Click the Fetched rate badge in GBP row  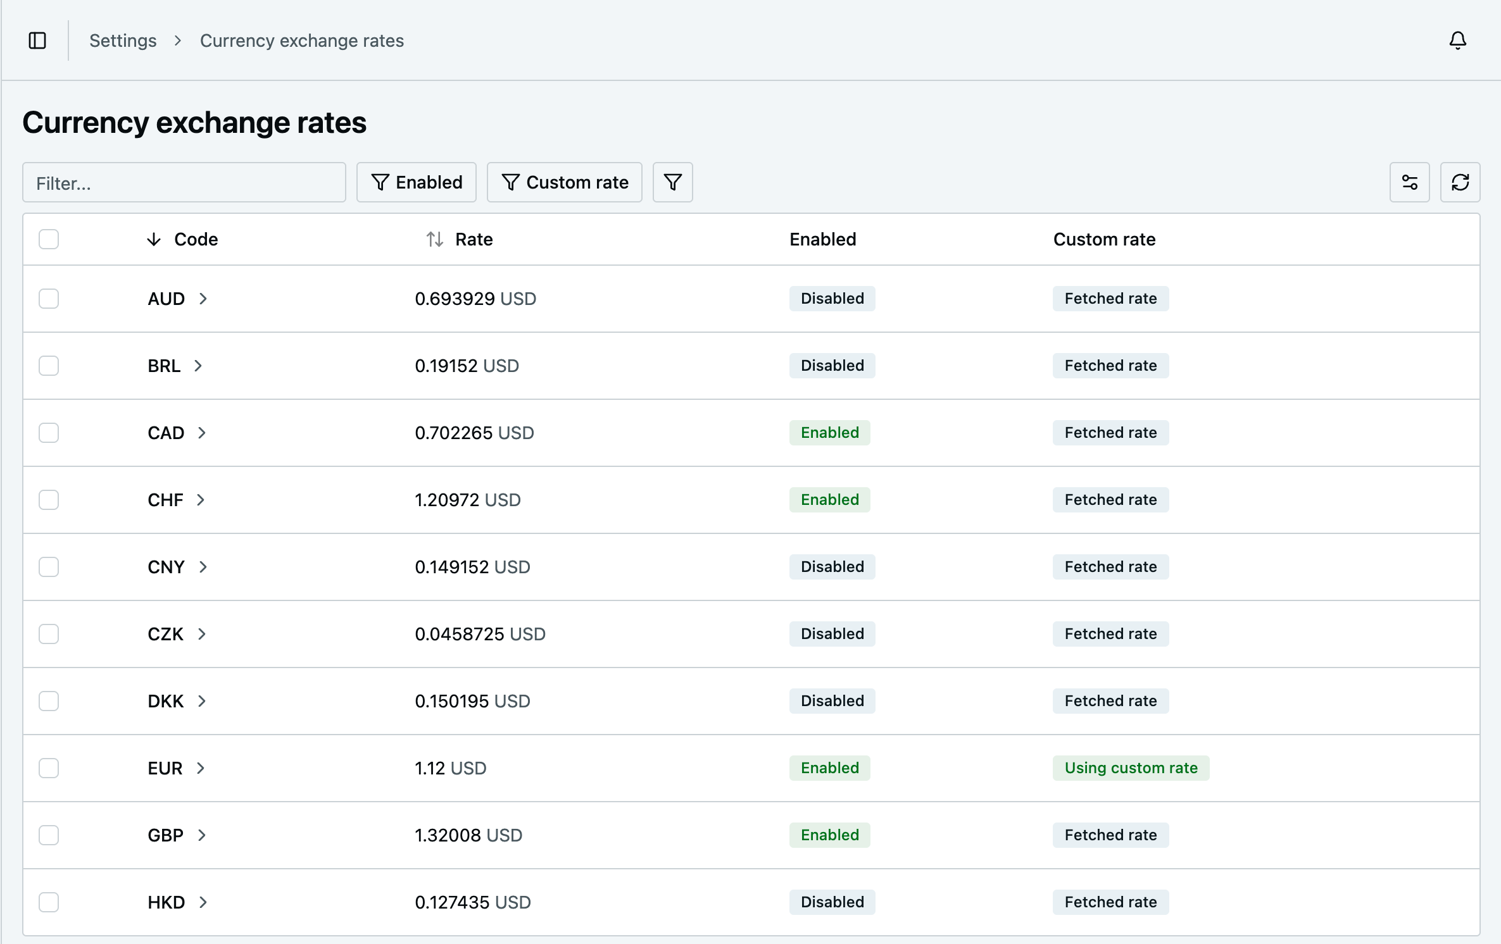(x=1110, y=835)
